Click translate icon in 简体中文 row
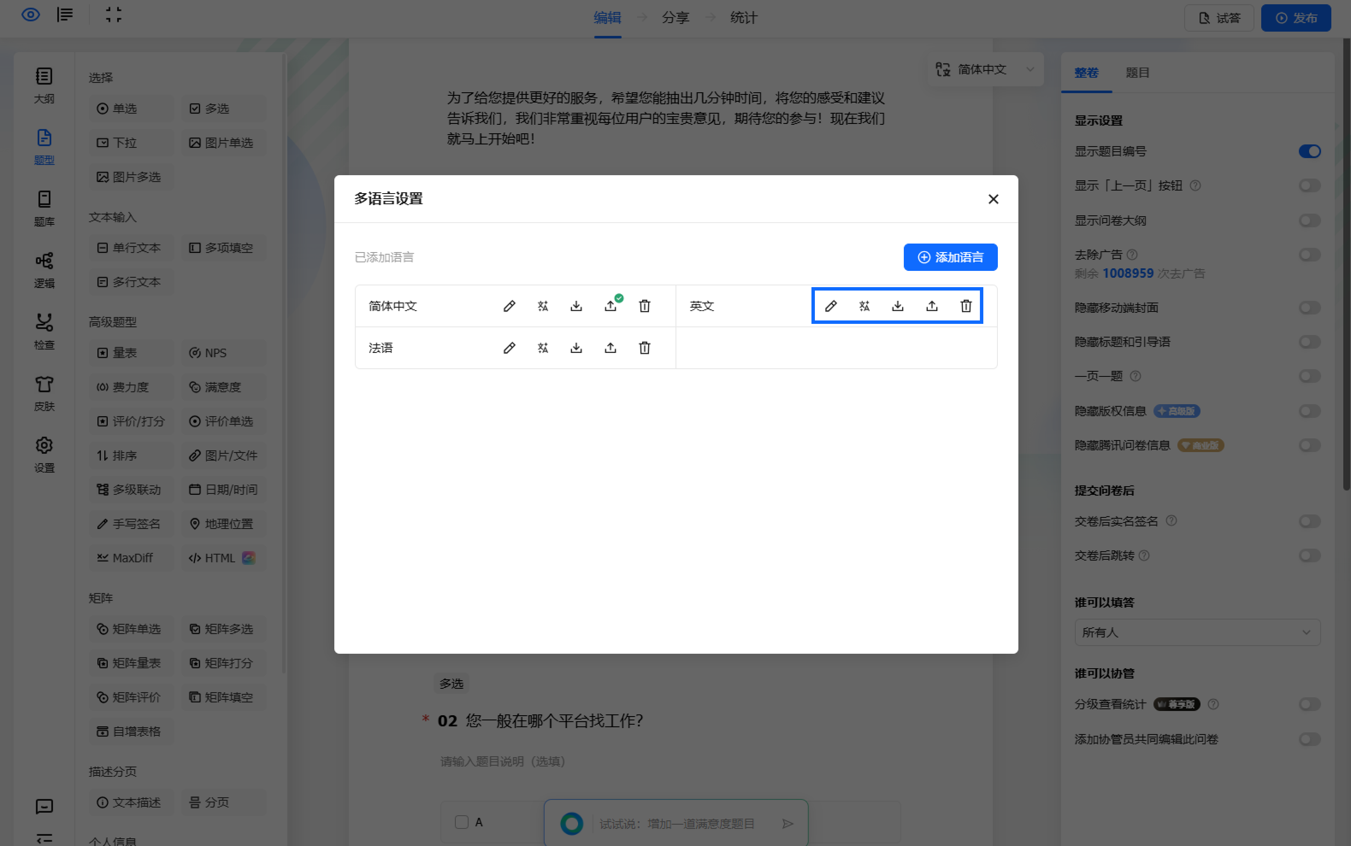Screen dimensions: 1351x846 [x=543, y=306]
